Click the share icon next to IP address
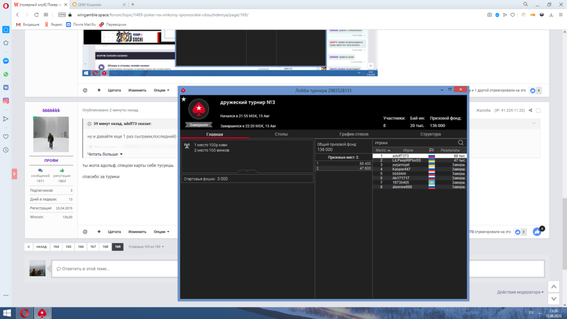This screenshot has width=567, height=319. click(x=531, y=111)
